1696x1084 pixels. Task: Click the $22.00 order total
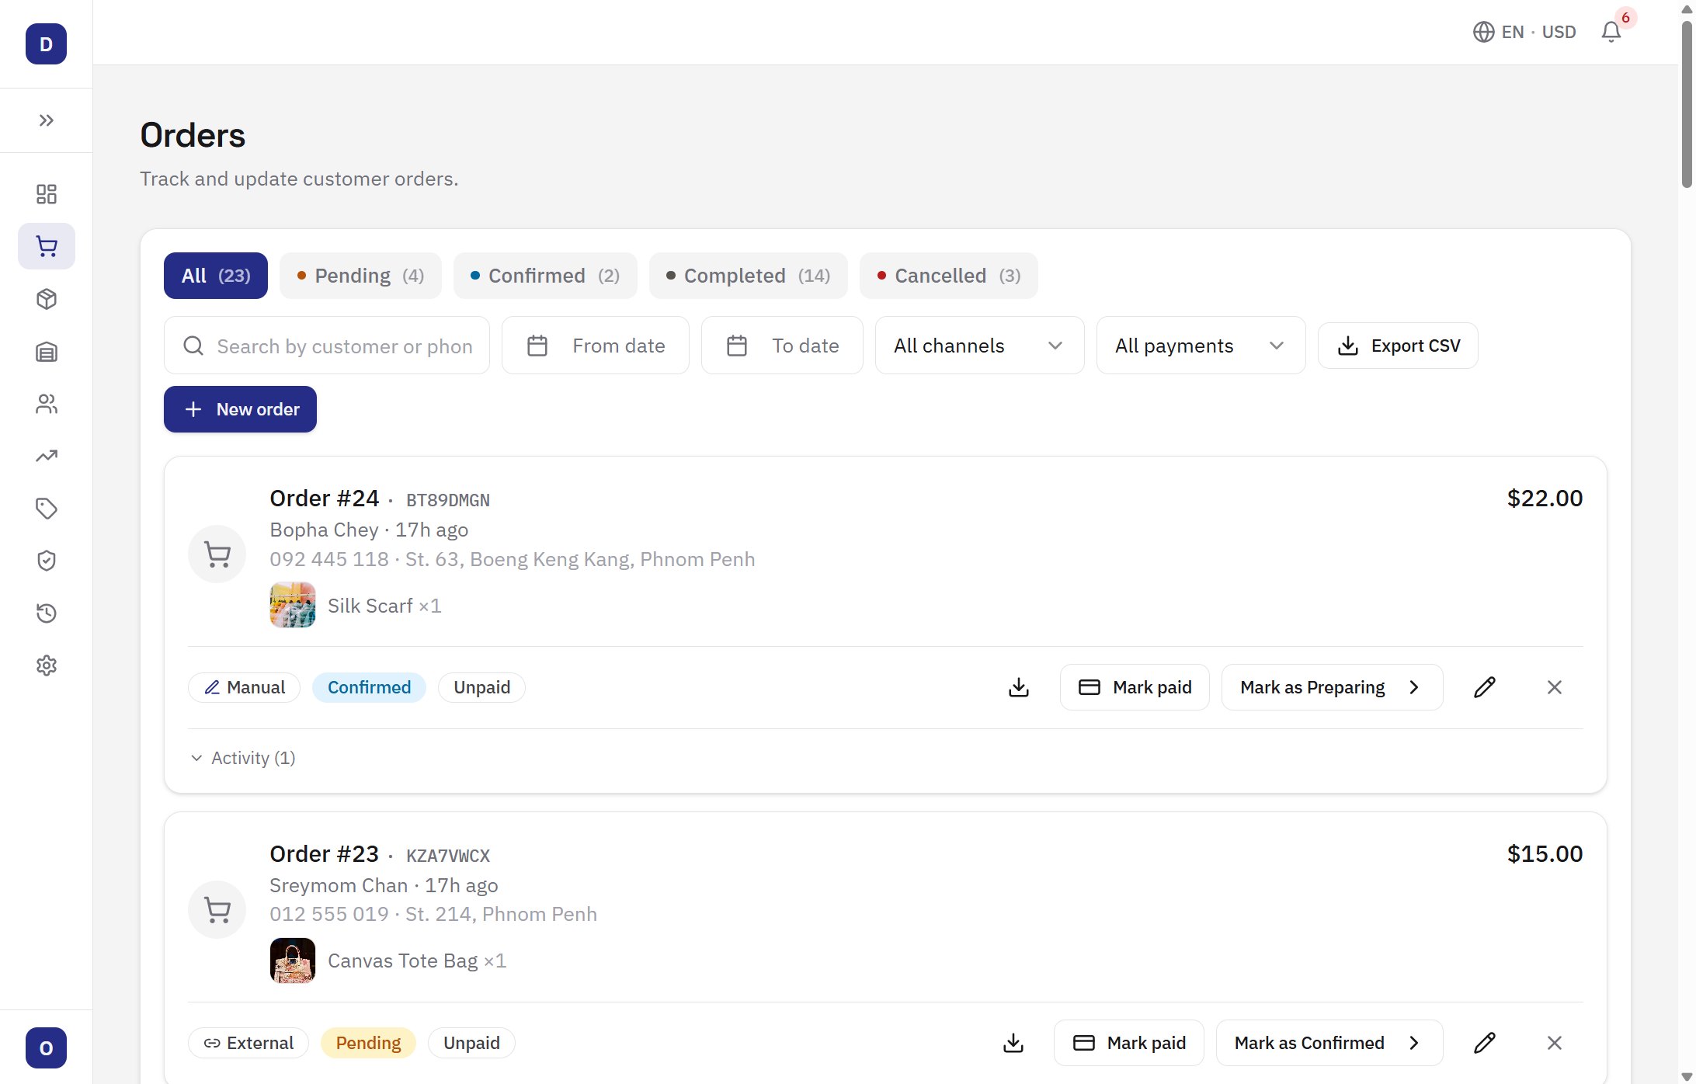[1545, 499]
